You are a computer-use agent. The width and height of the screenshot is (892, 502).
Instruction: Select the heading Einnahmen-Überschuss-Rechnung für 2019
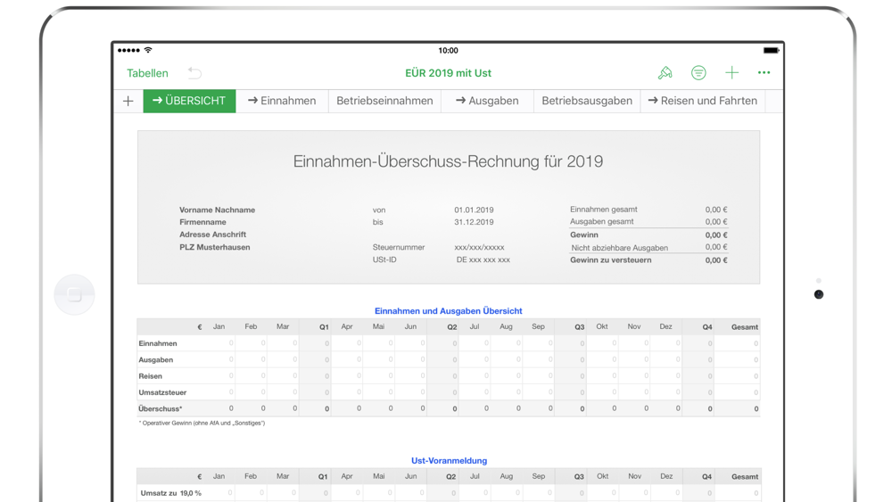tap(449, 161)
